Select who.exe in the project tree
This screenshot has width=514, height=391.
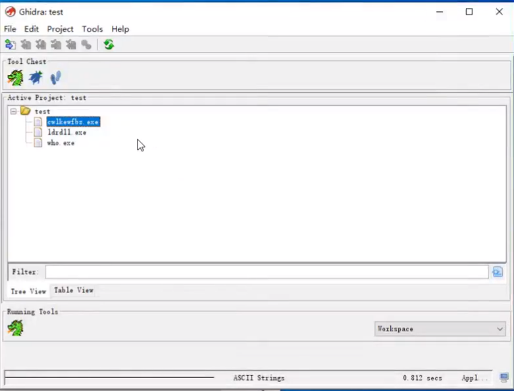point(61,143)
